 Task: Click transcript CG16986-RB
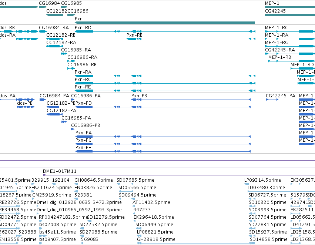pos(71,68)
